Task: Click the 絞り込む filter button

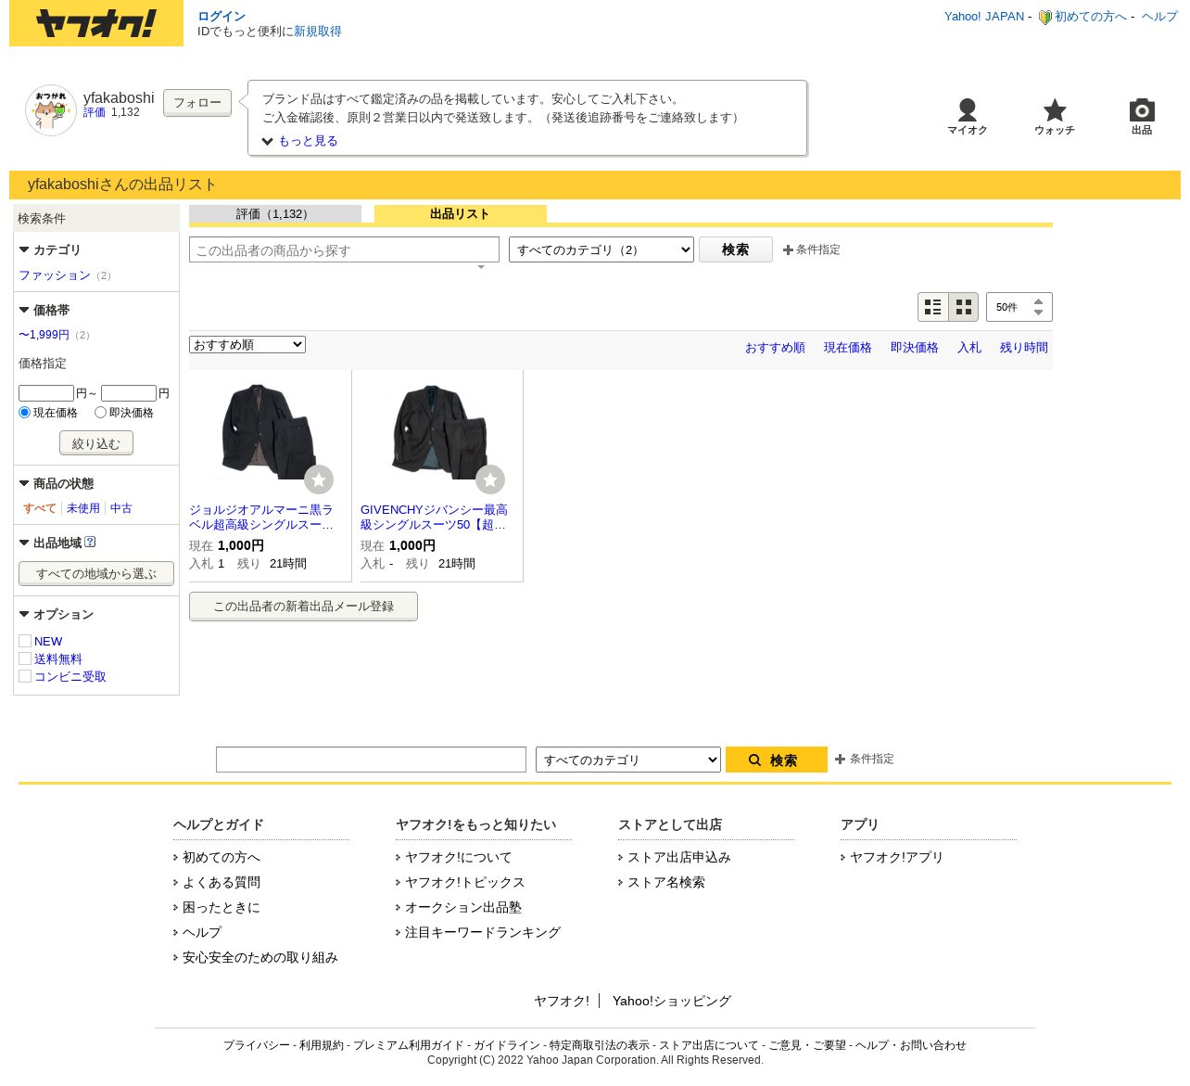Action: click(96, 443)
